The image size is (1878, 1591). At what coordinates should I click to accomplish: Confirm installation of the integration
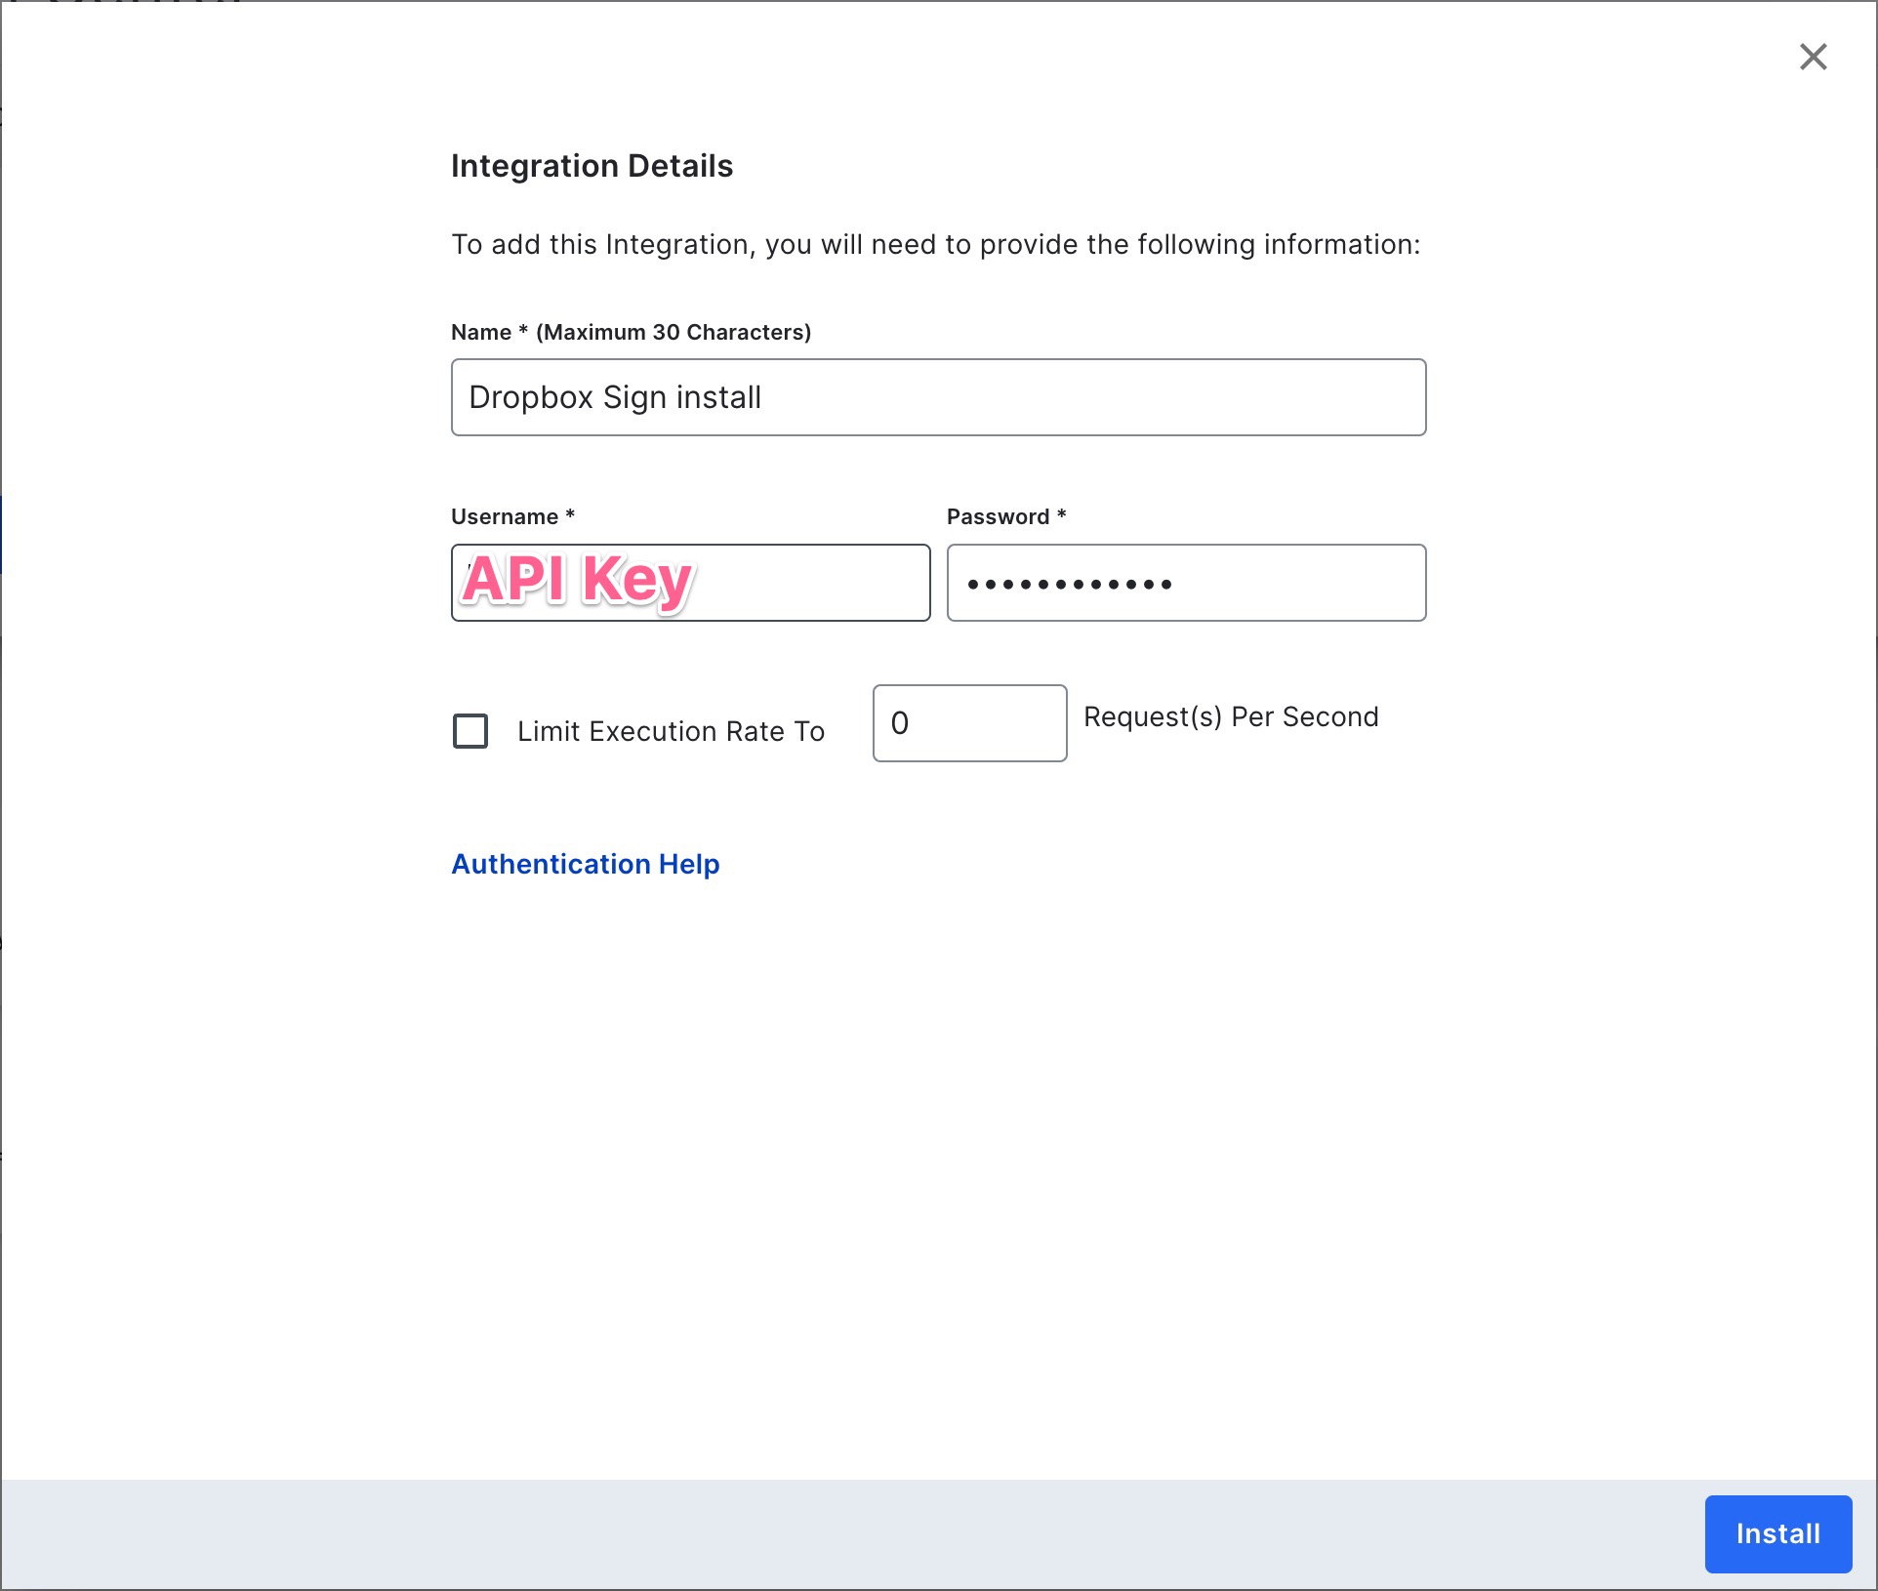pyautogui.click(x=1777, y=1533)
